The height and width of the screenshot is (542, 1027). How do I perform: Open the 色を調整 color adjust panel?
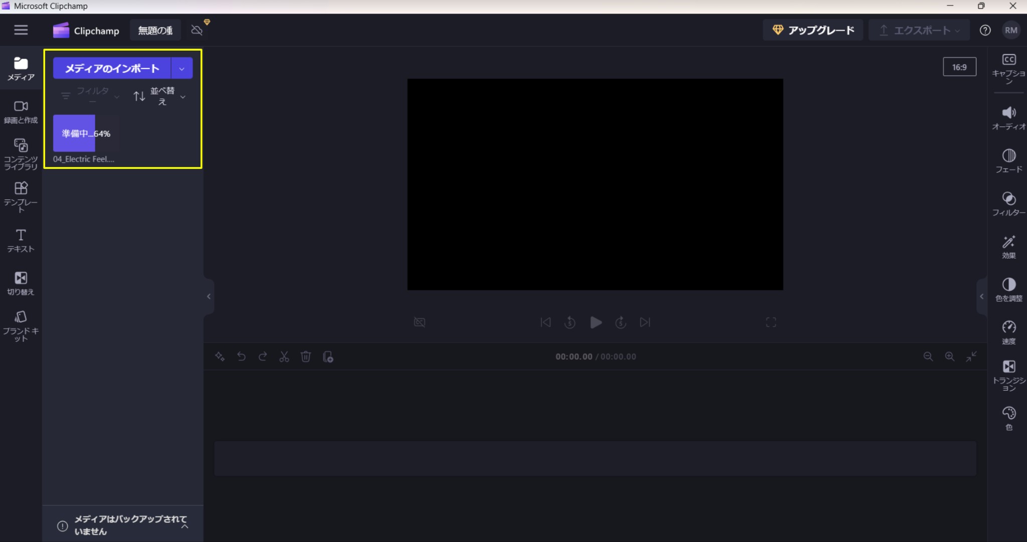pyautogui.click(x=1008, y=289)
